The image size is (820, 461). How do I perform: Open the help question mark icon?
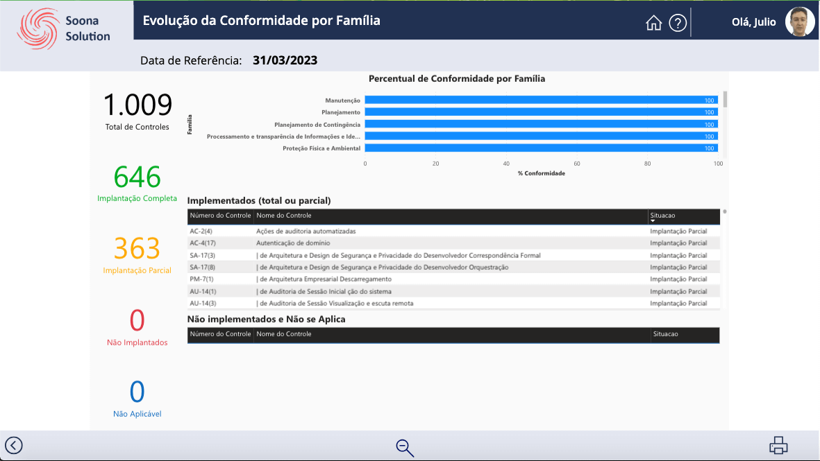click(678, 23)
